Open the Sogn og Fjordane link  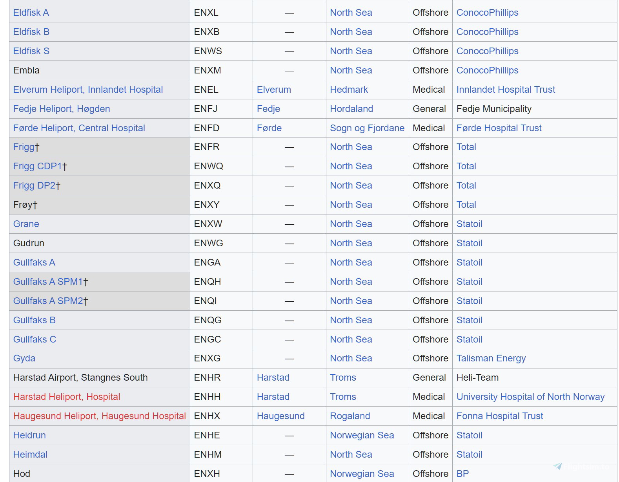(367, 128)
